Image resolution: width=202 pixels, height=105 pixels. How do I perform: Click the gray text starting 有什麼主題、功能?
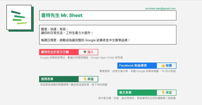point(137,98)
